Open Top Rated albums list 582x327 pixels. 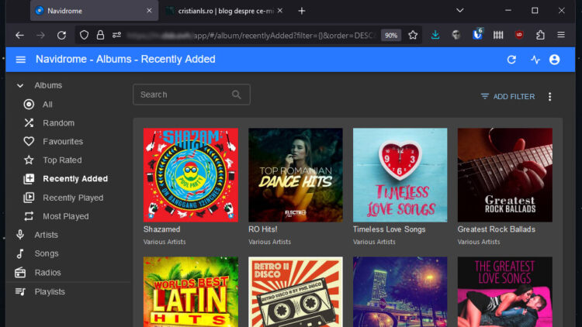point(62,160)
